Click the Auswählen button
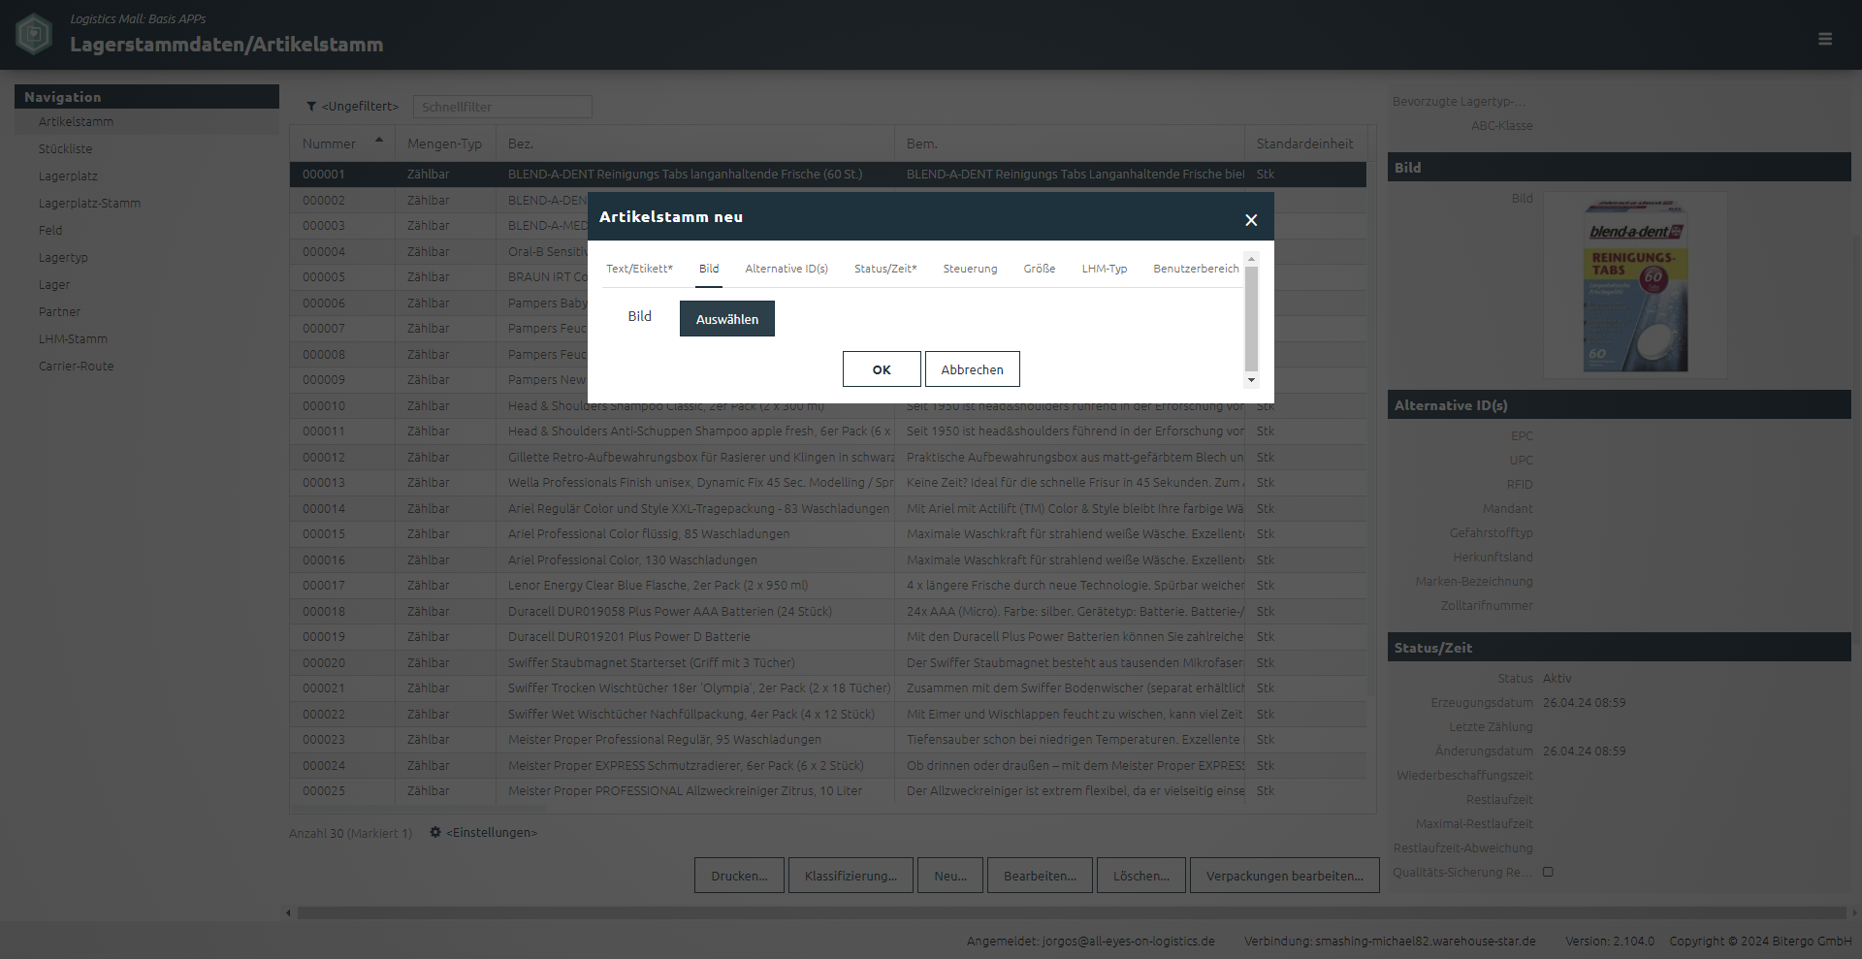 727,319
